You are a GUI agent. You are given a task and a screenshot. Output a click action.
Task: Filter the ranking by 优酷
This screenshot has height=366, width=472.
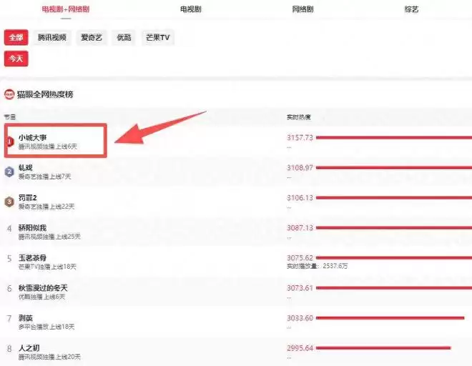(x=124, y=38)
